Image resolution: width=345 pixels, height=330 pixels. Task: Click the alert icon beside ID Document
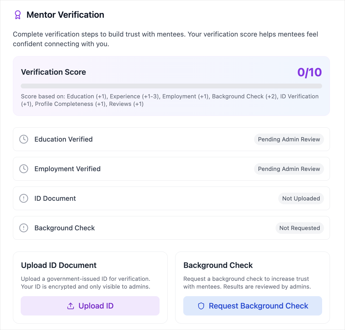tap(24, 198)
